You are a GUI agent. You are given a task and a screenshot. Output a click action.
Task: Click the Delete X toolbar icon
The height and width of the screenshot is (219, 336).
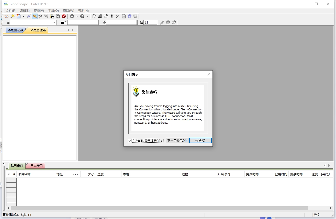point(118,16)
